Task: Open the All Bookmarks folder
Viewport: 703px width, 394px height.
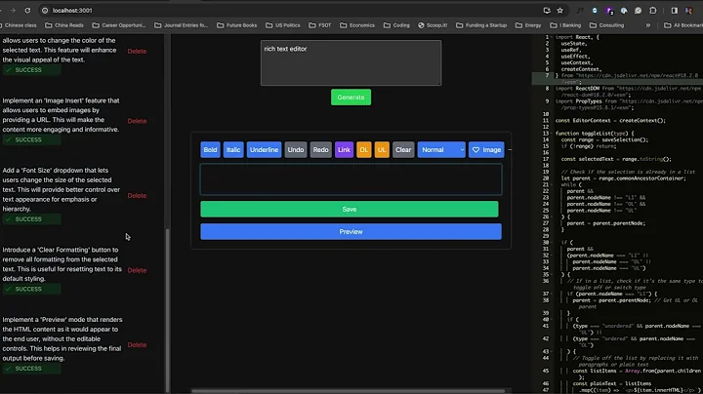Action: (683, 25)
